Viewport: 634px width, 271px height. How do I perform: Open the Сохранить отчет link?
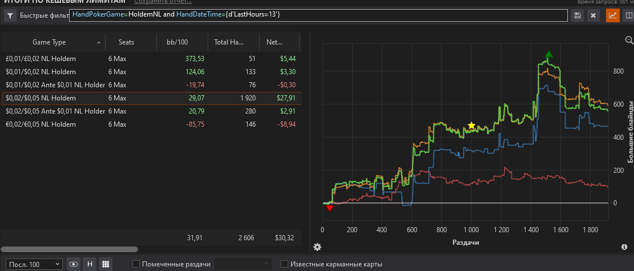[x=162, y=2]
